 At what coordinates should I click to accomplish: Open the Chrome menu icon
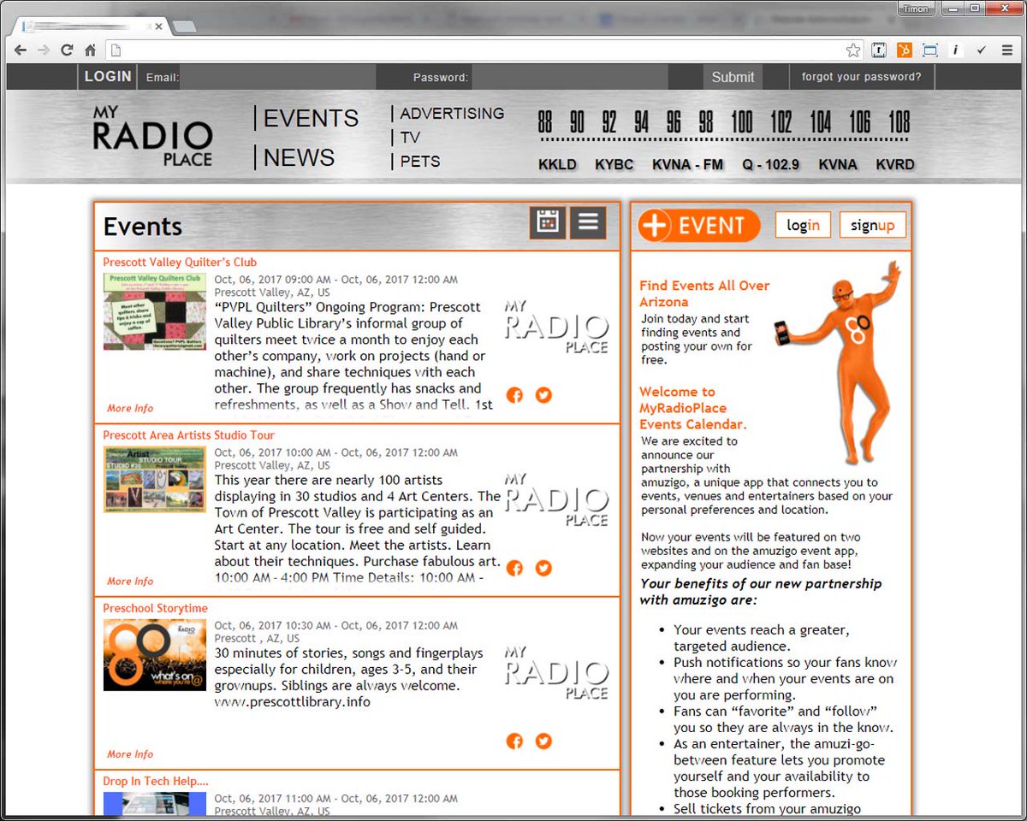coord(1007,50)
